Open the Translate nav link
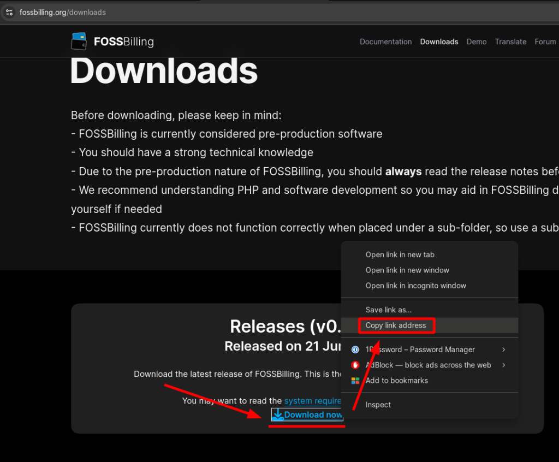The height and width of the screenshot is (462, 559). pos(510,42)
